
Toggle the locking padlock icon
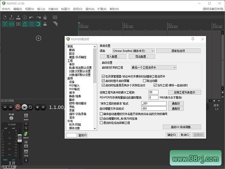click(x=45, y=24)
